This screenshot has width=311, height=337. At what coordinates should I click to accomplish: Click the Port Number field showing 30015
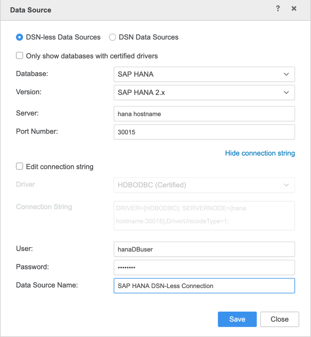pyautogui.click(x=204, y=132)
